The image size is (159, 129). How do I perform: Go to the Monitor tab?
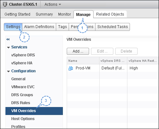(64, 14)
